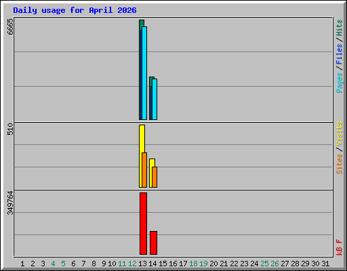The width and height of the screenshot is (347, 271).
Task: Click day label 1 on the x-axis
Action: point(22,264)
